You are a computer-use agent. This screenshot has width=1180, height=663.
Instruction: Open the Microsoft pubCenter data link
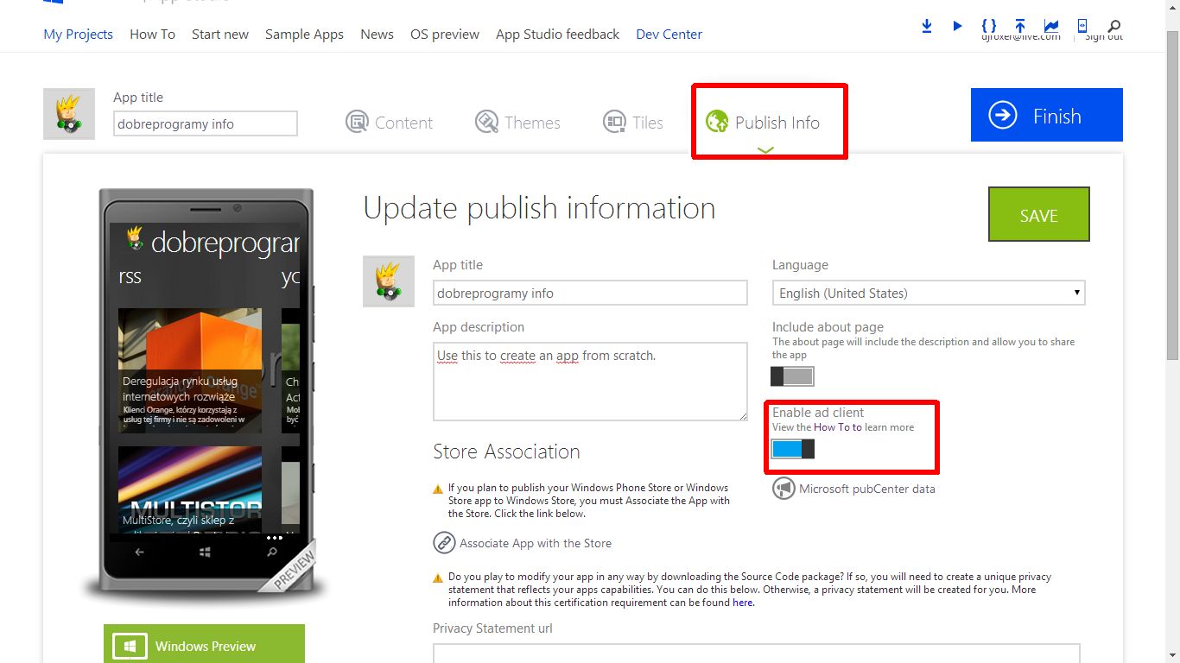coord(867,489)
